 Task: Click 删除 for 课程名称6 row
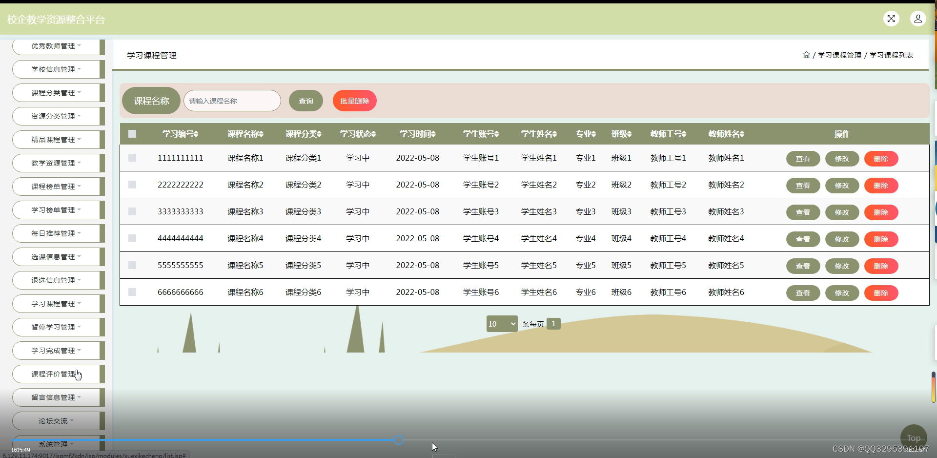[x=881, y=293]
